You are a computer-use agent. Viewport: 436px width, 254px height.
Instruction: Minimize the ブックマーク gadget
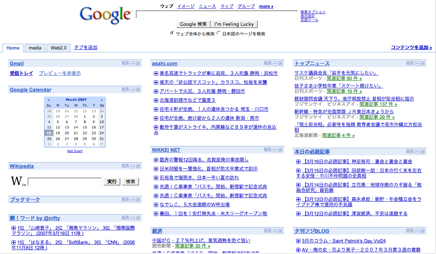(133, 199)
